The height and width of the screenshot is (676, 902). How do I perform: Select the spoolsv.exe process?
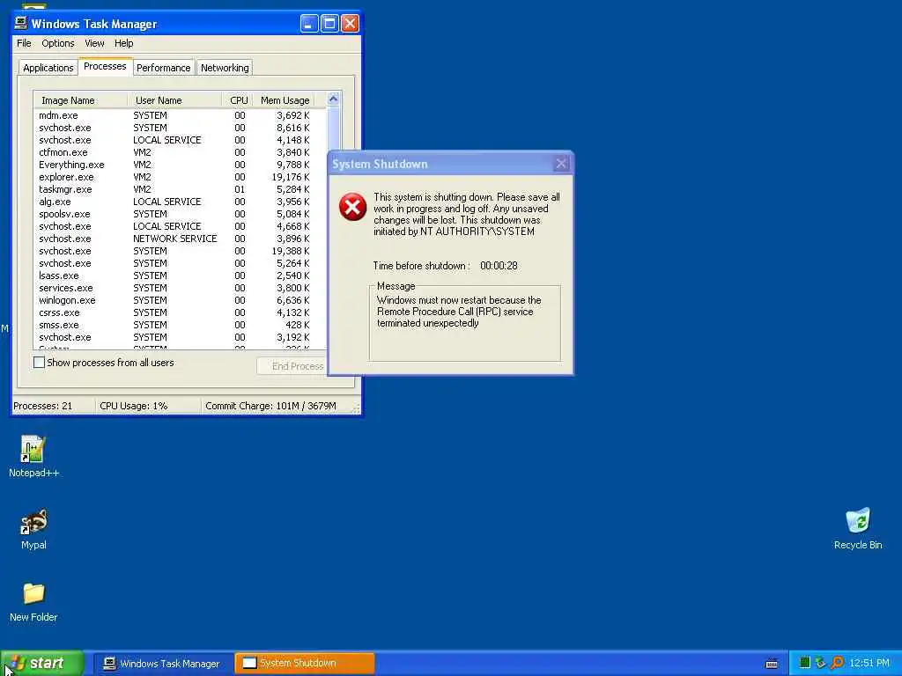[180, 214]
